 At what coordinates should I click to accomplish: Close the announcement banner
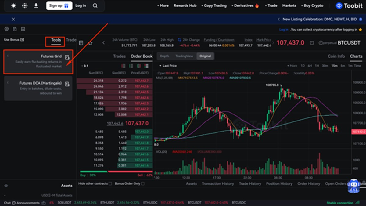point(13,19)
